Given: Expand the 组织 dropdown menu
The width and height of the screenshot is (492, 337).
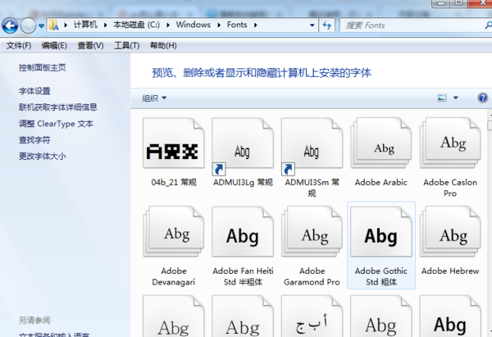Looking at the screenshot, I should click(154, 98).
